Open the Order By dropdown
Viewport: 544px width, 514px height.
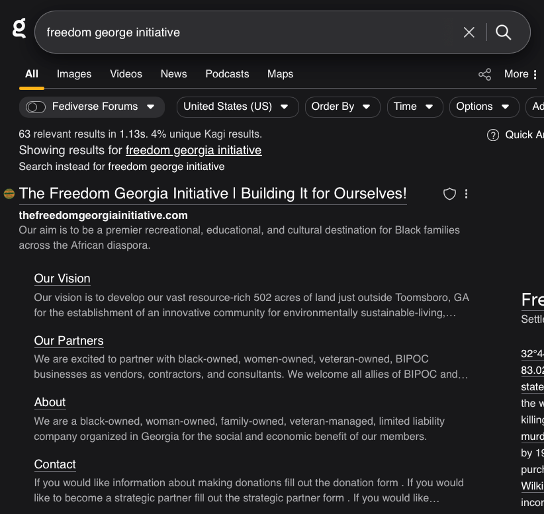342,107
